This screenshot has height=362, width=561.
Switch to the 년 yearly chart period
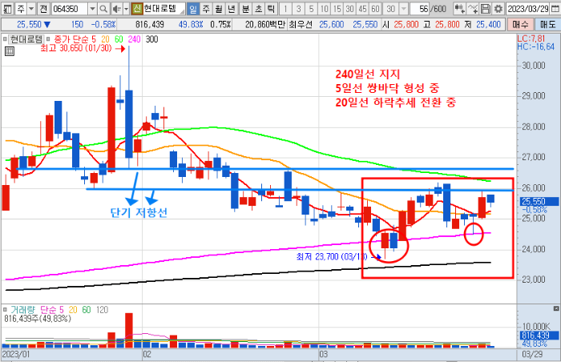click(x=231, y=9)
